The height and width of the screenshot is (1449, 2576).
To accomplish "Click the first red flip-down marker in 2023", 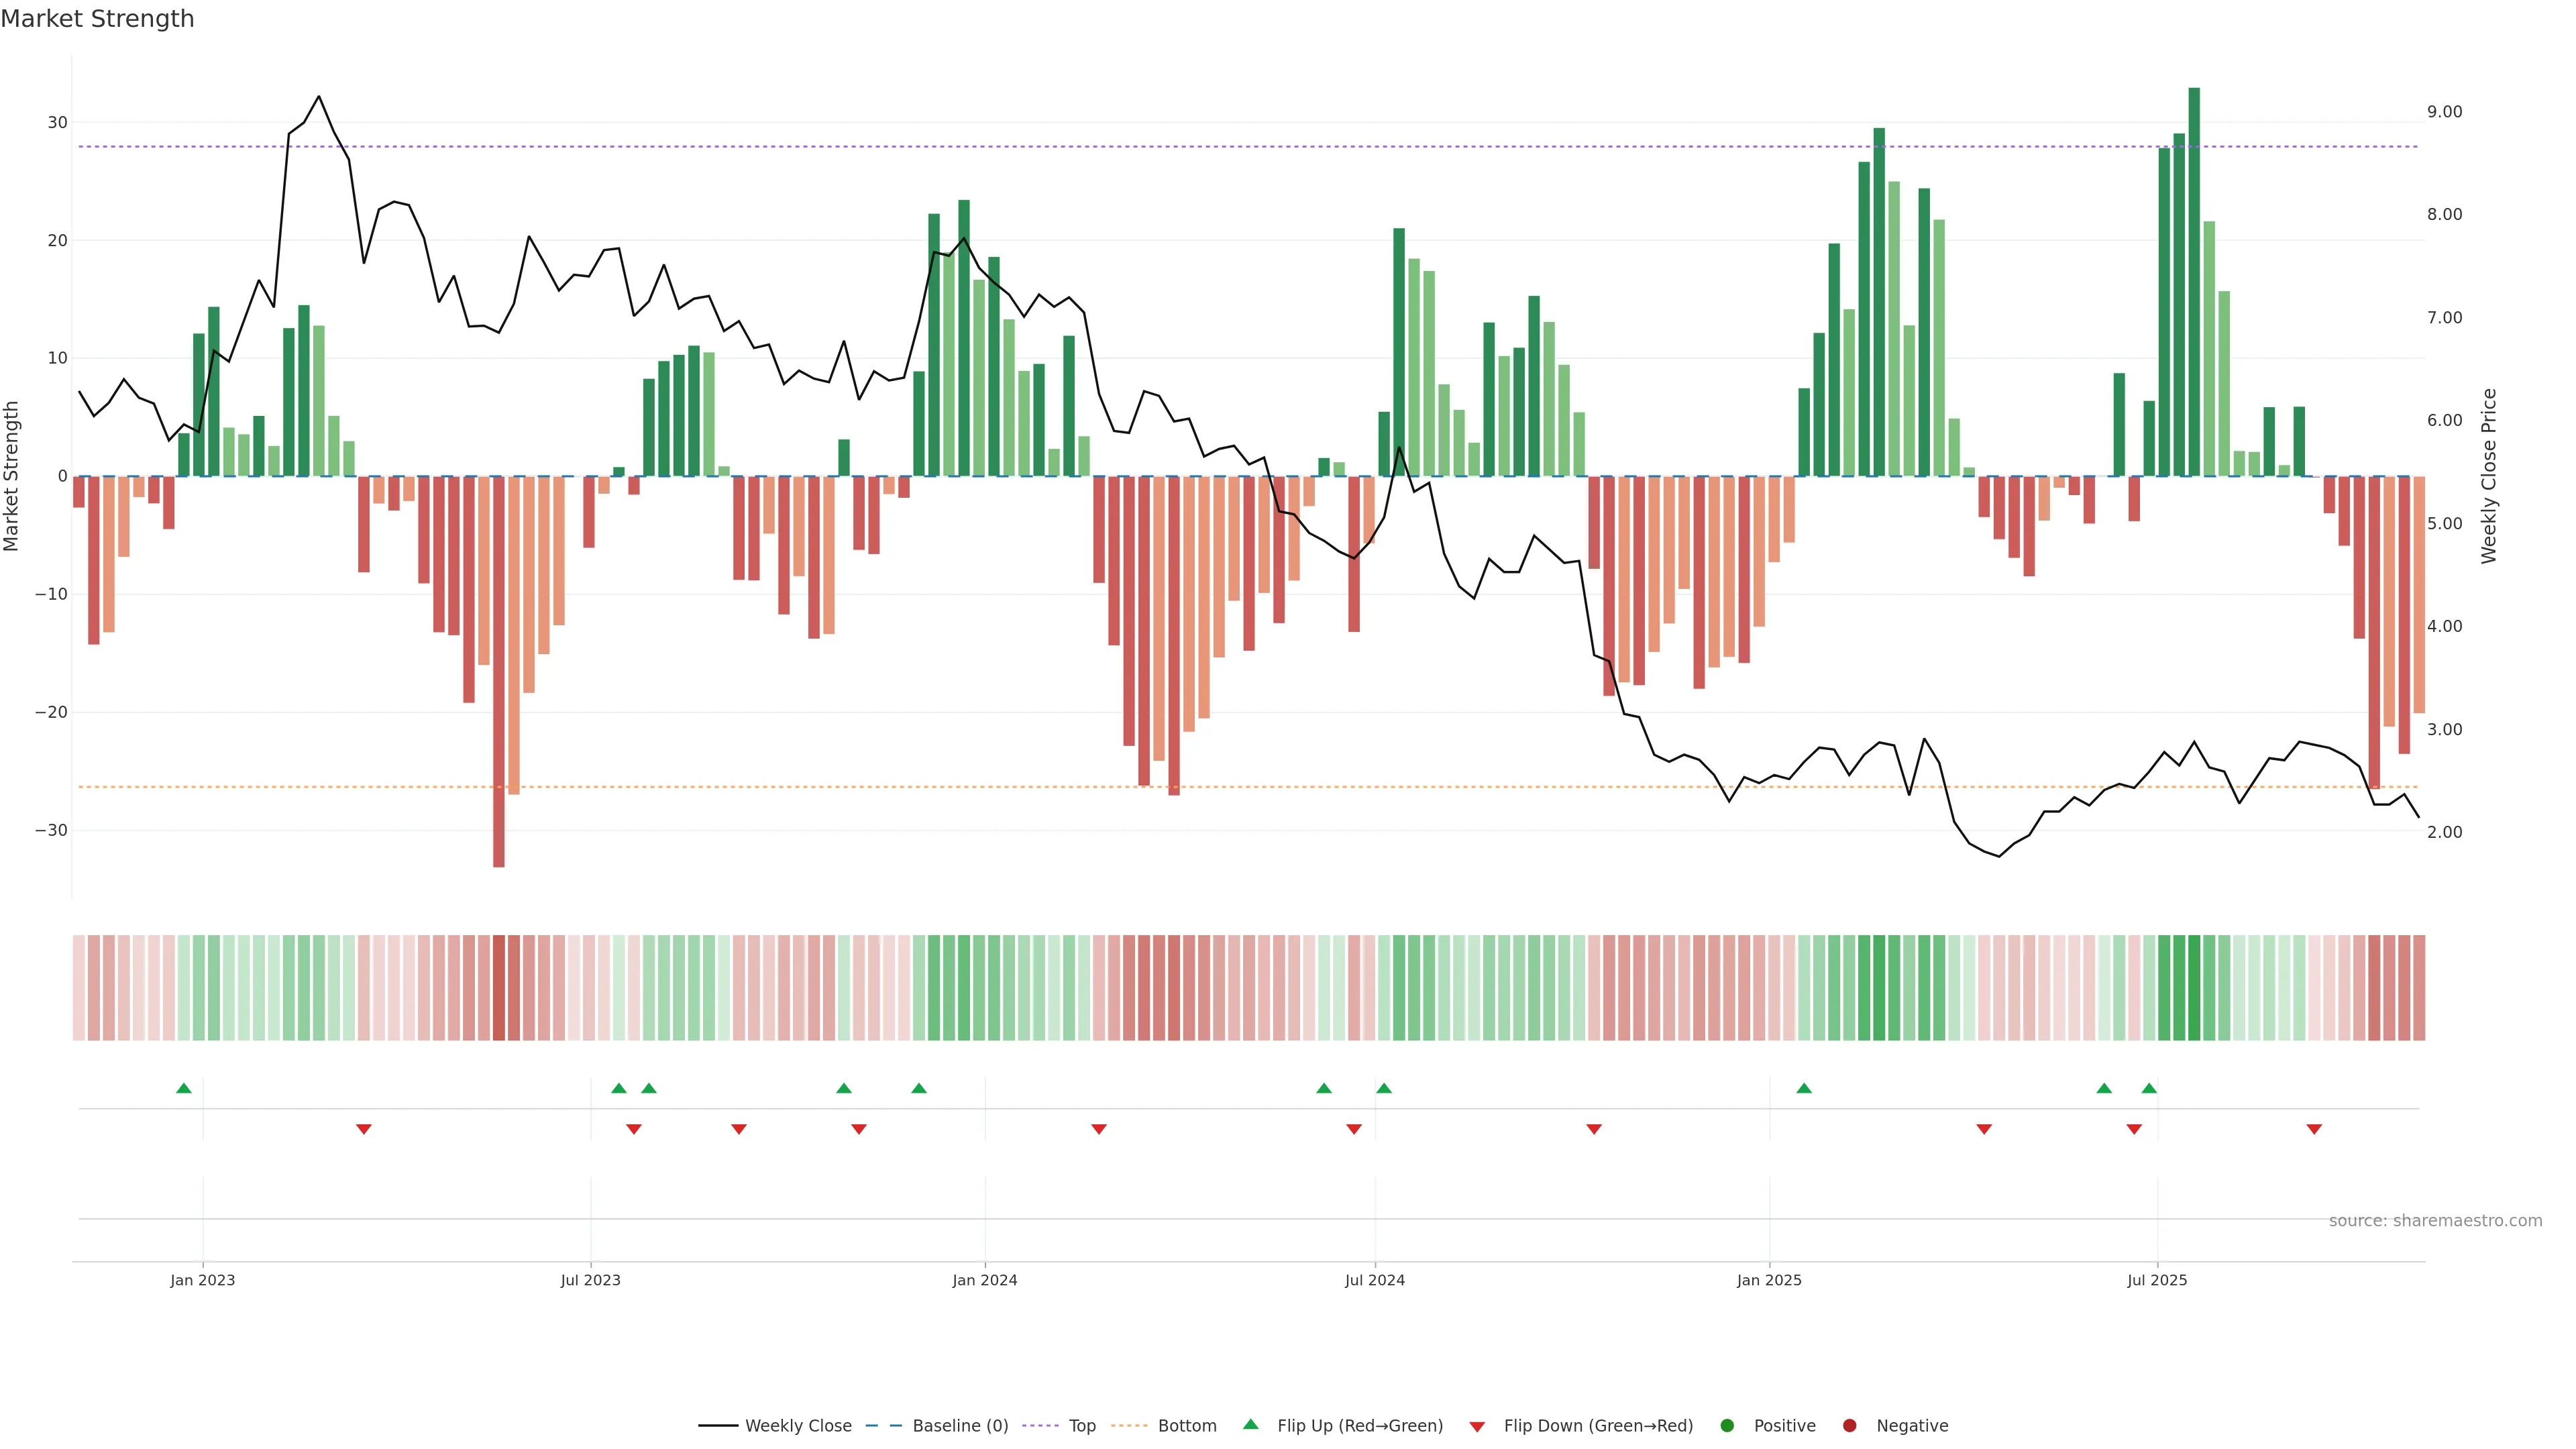I will [x=364, y=1129].
